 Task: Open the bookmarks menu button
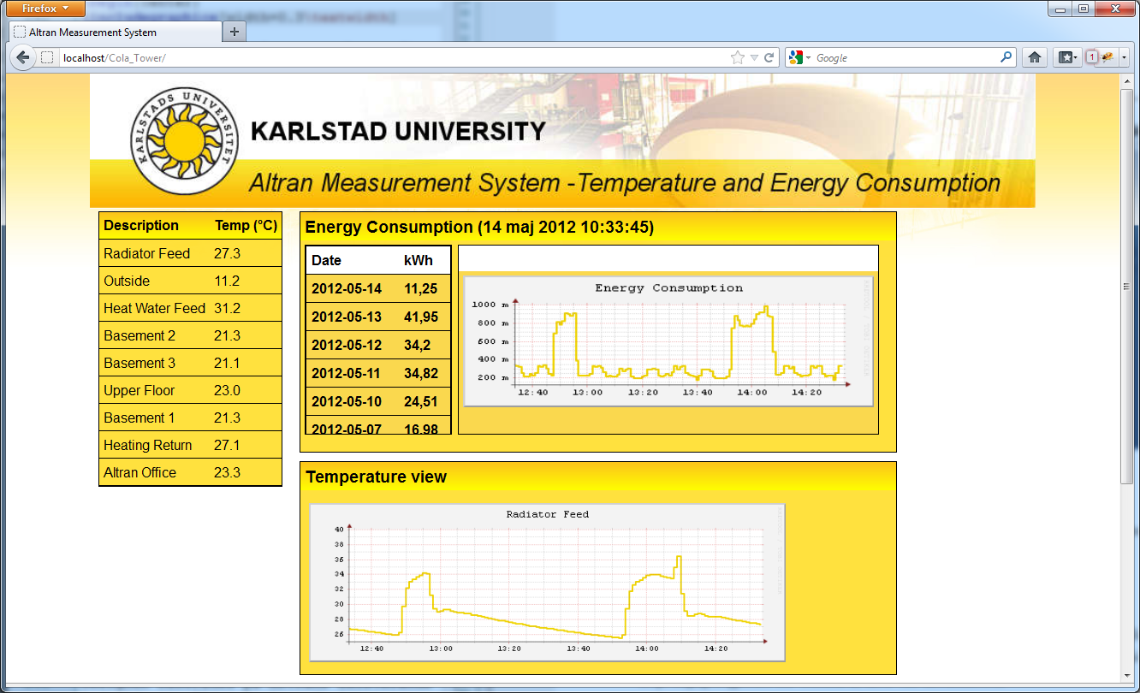[x=1066, y=57]
